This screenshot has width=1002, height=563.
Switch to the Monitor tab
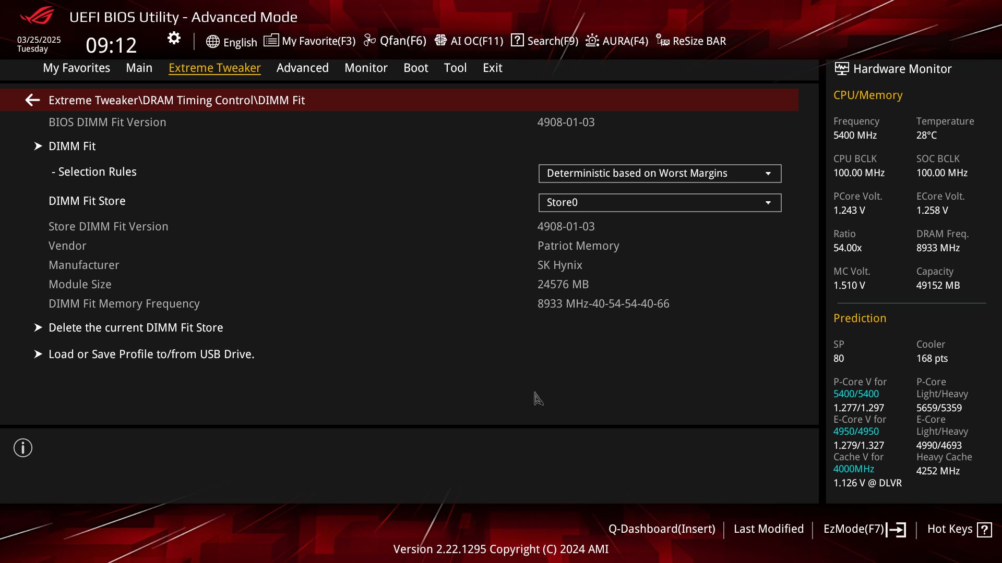pyautogui.click(x=366, y=68)
